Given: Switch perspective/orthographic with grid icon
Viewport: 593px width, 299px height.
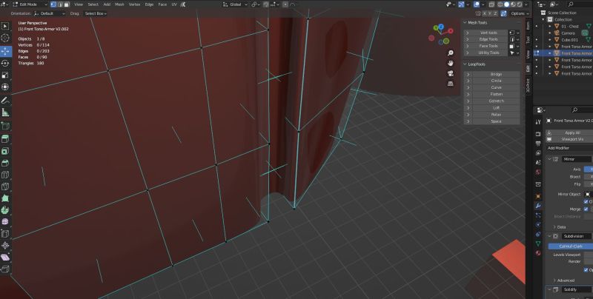Looking at the screenshot, I should (451, 84).
